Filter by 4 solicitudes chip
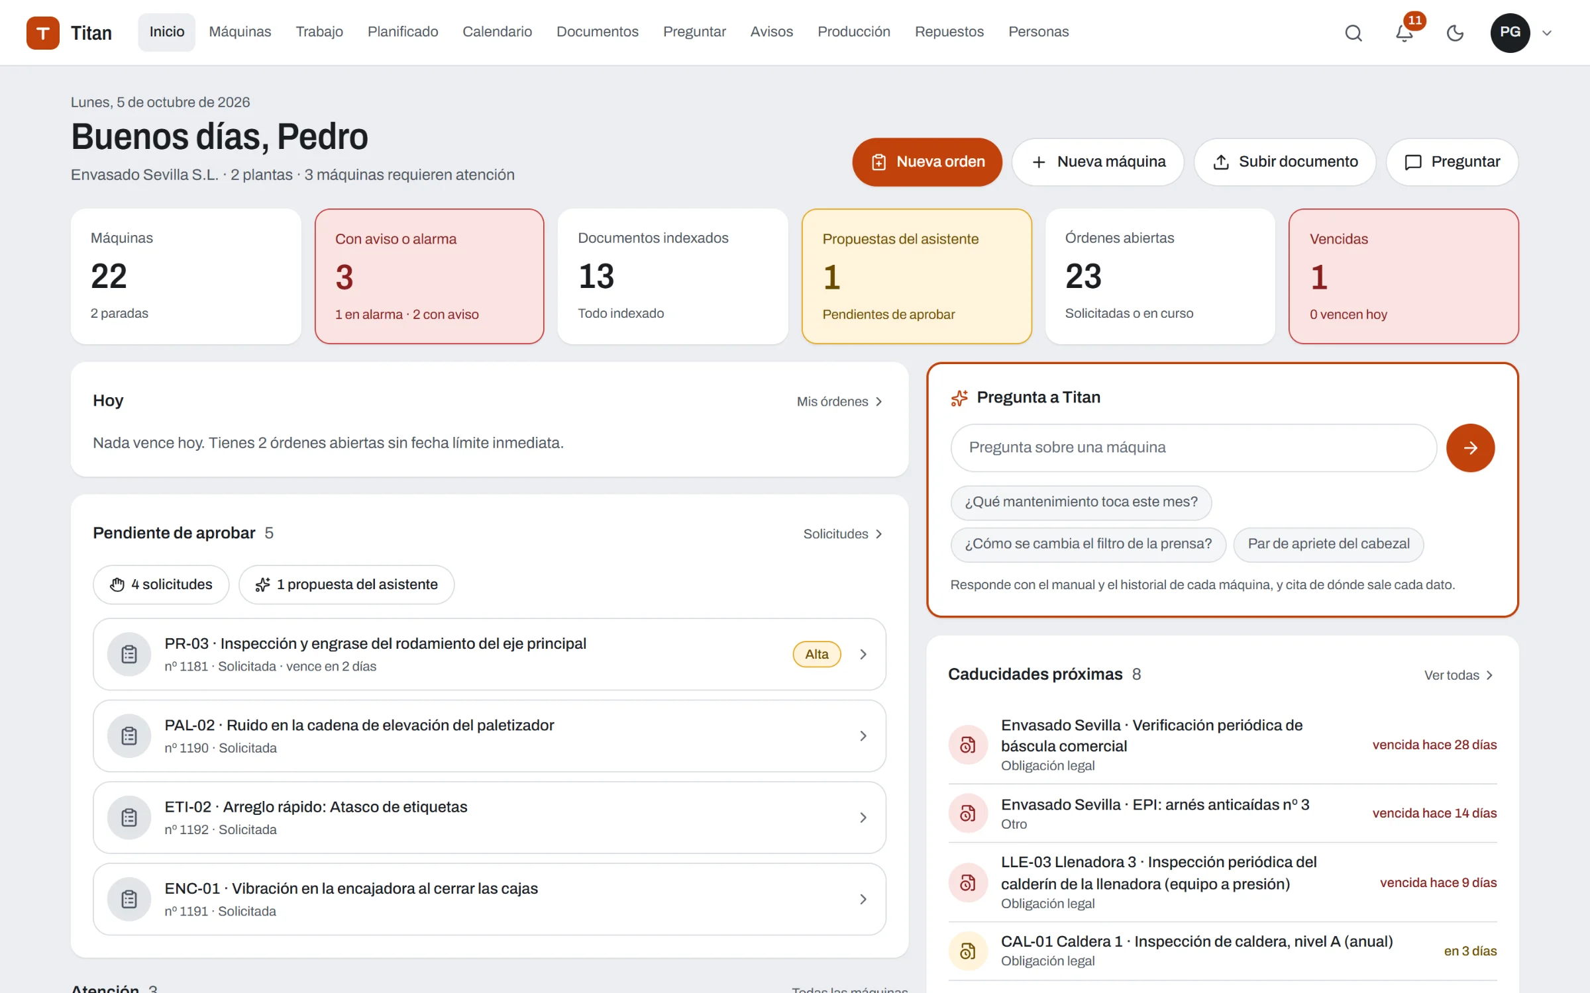Viewport: 1590px width, 993px height. 161,585
